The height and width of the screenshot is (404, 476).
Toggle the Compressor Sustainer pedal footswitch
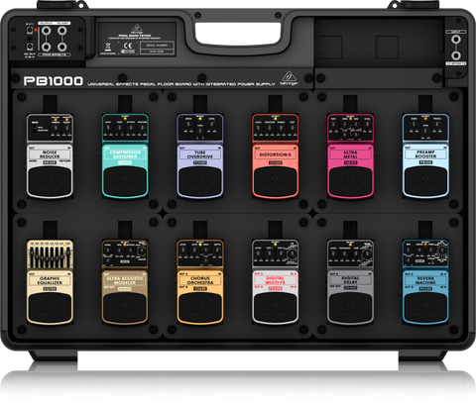(125, 181)
